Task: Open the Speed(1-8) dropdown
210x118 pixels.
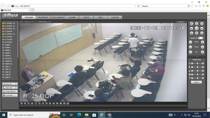Action: pos(201,38)
